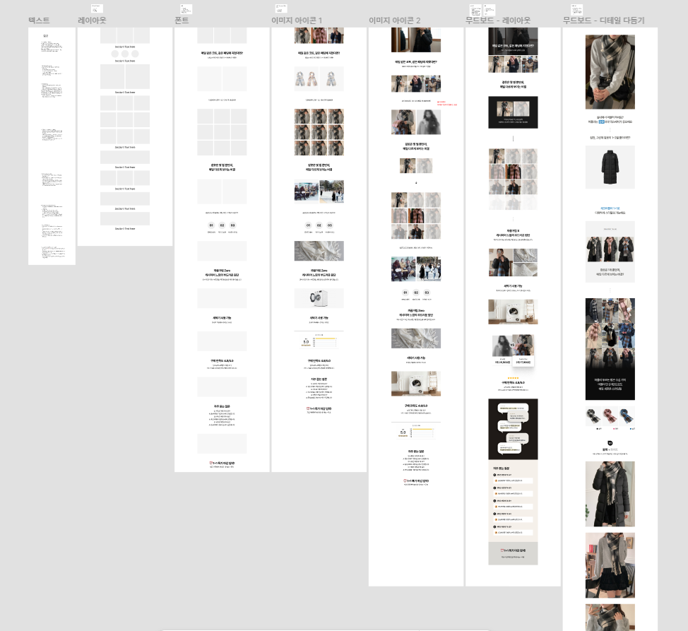The image size is (688, 631).
Task: Select the blue scarf product image in 디테일 다듬기
Action: [627, 416]
